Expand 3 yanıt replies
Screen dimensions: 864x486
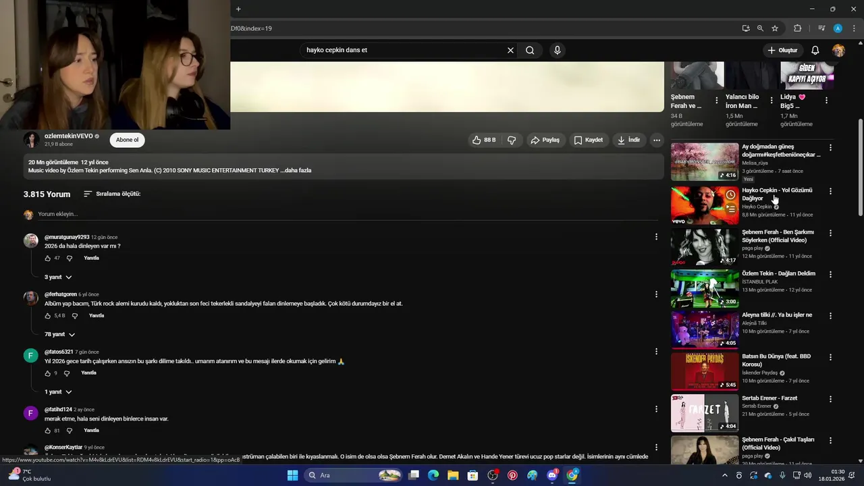[x=58, y=277]
